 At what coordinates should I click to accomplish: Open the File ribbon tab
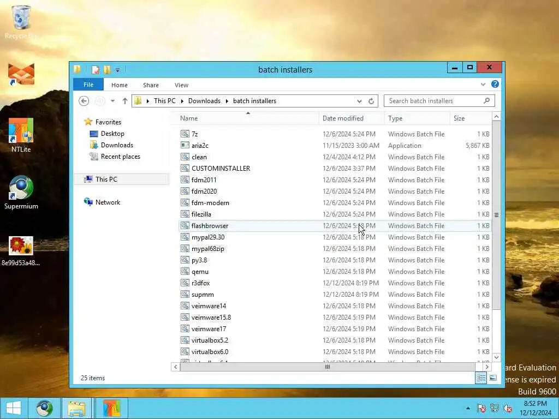coord(88,85)
